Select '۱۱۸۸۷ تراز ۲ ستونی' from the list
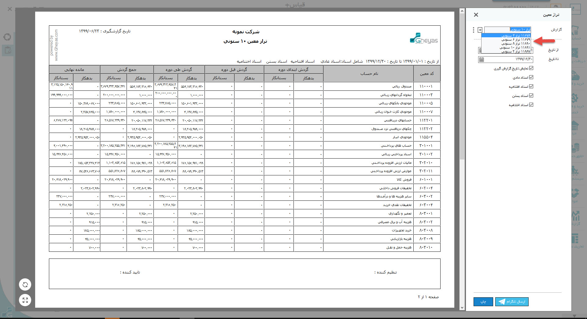This screenshot has width=587, height=319. pos(506,51)
